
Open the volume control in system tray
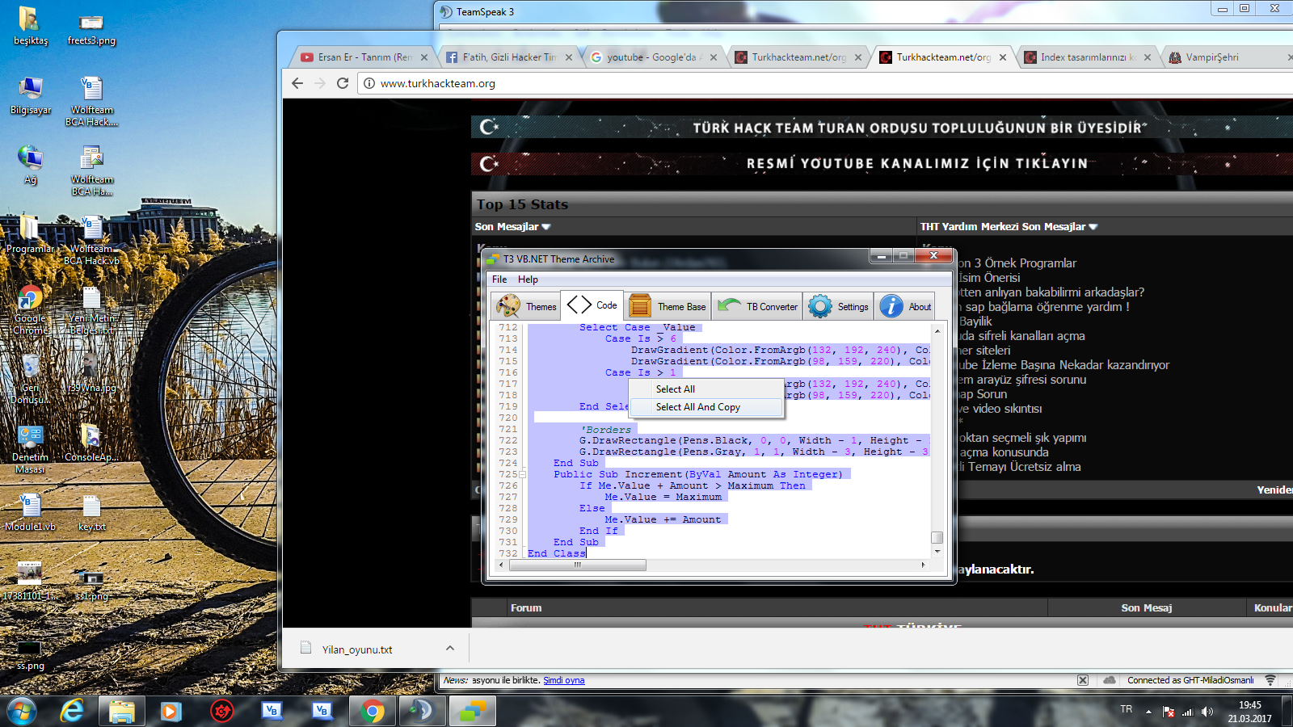pyautogui.click(x=1207, y=712)
